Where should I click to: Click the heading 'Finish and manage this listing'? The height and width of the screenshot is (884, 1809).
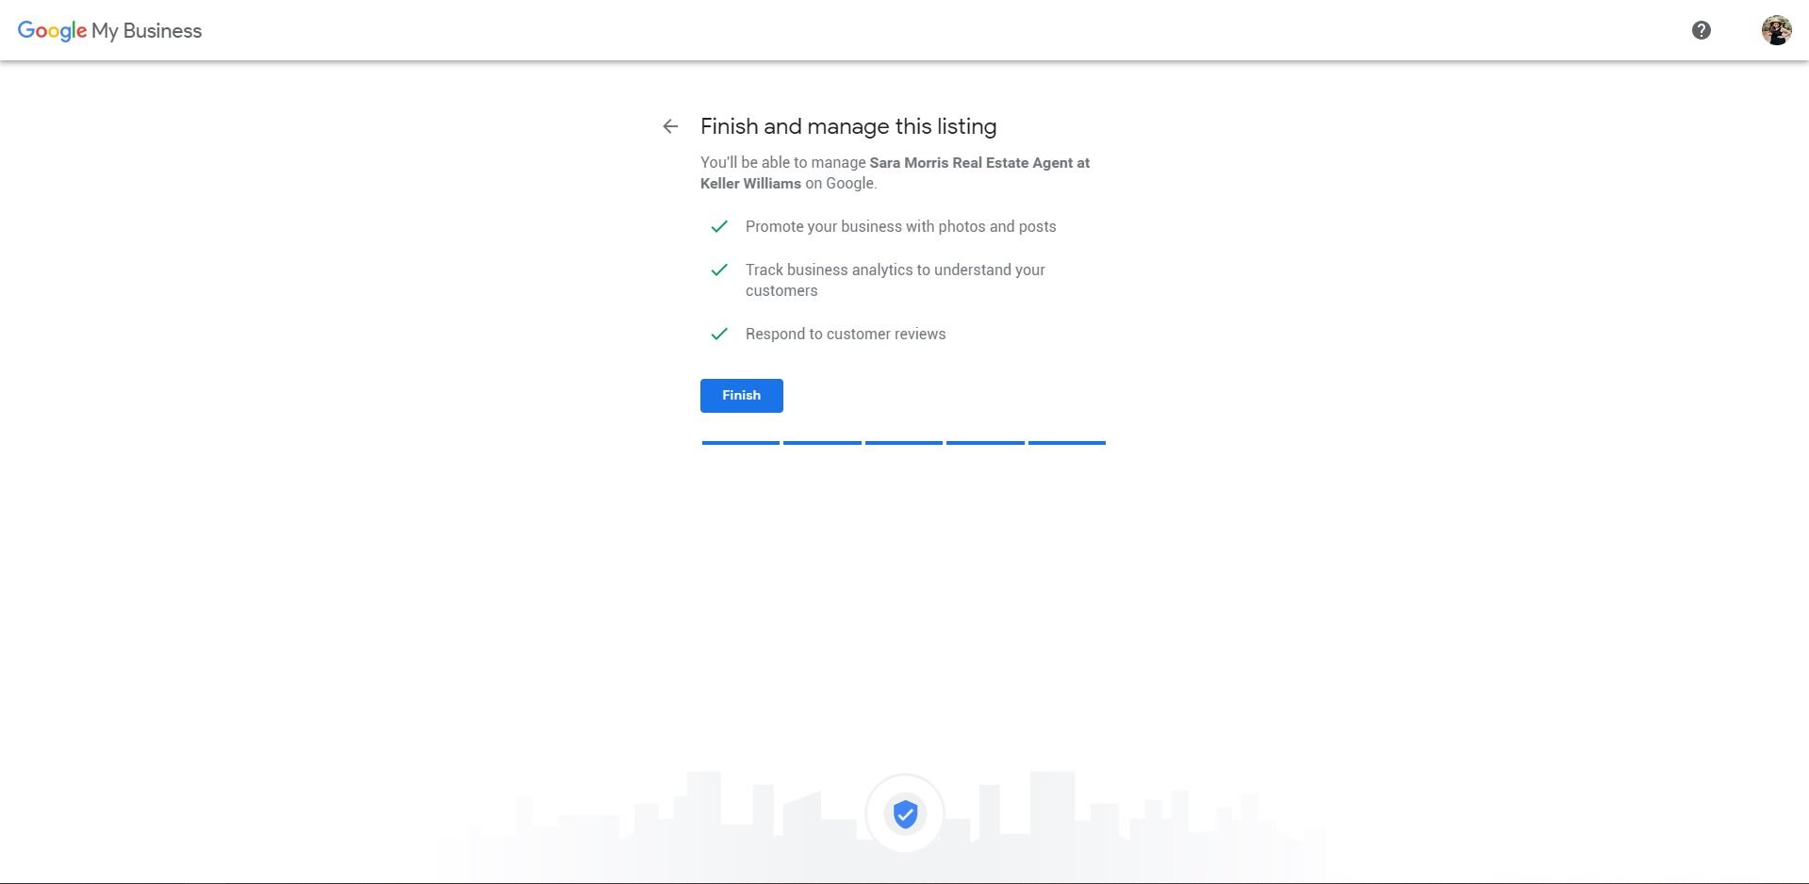coord(848,126)
